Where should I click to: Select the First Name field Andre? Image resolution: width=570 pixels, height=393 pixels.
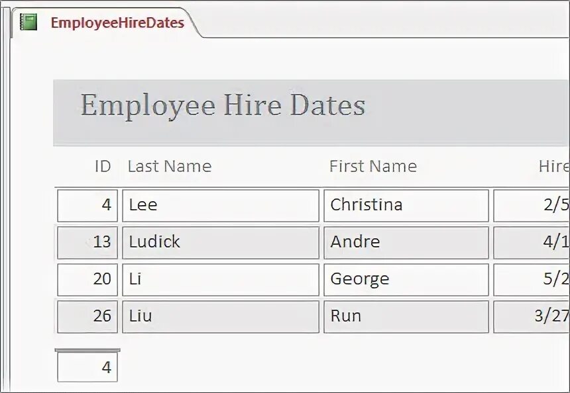(406, 242)
